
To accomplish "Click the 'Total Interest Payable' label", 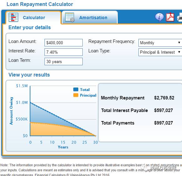I will click(124, 110).
